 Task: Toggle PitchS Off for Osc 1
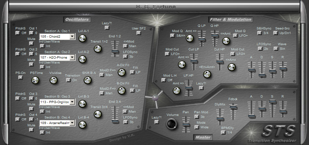tap(18, 33)
